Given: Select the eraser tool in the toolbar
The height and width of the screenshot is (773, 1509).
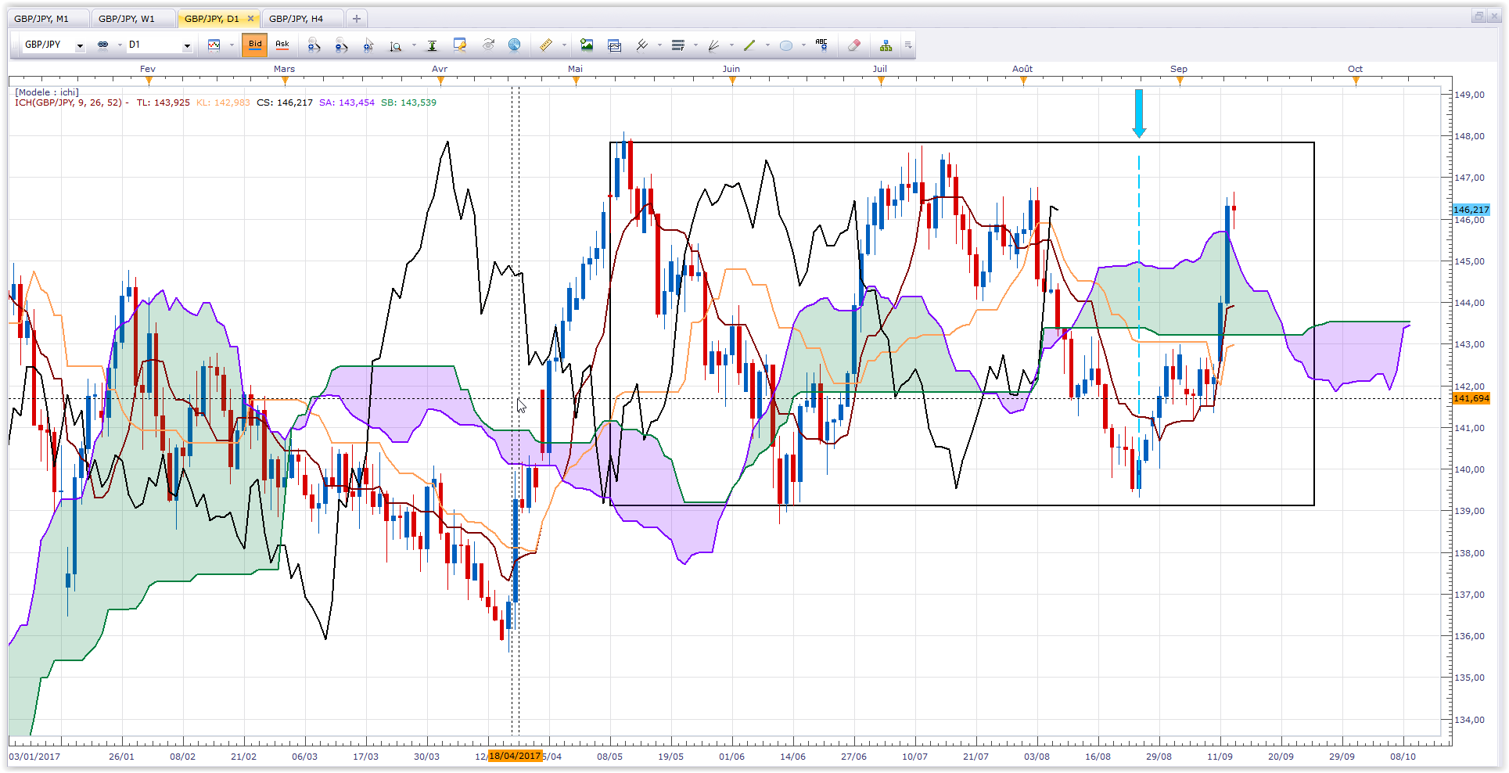Looking at the screenshot, I should pyautogui.click(x=854, y=45).
